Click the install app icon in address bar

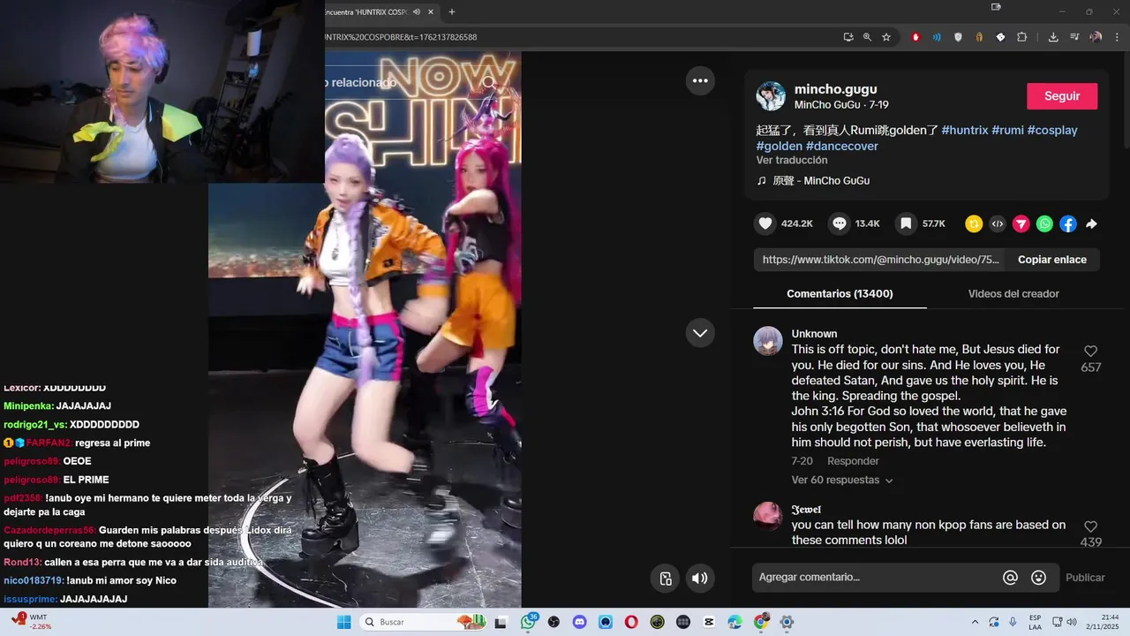pyautogui.click(x=848, y=37)
